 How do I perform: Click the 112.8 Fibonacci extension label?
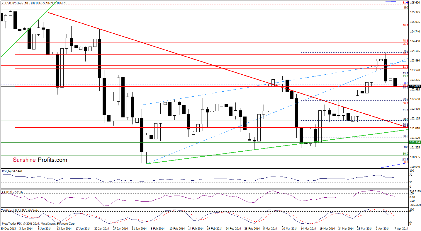405,160
